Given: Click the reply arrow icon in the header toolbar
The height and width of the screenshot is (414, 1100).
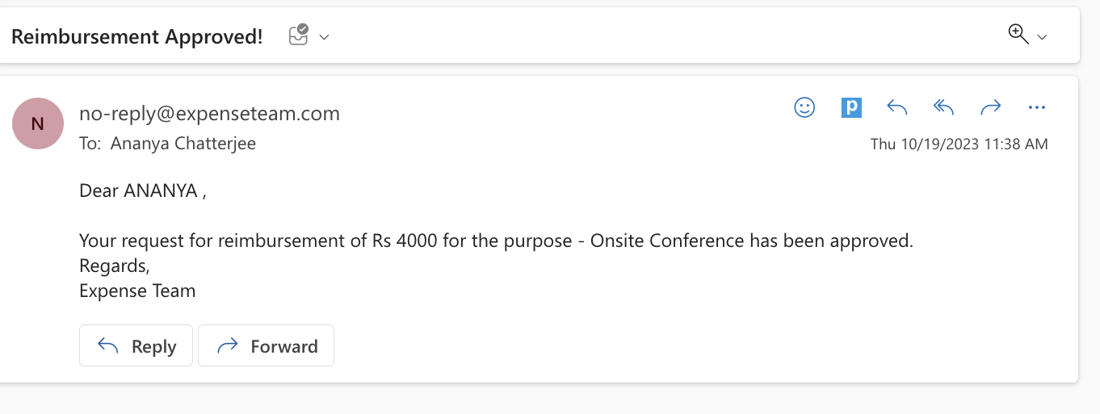Looking at the screenshot, I should coord(897,107).
